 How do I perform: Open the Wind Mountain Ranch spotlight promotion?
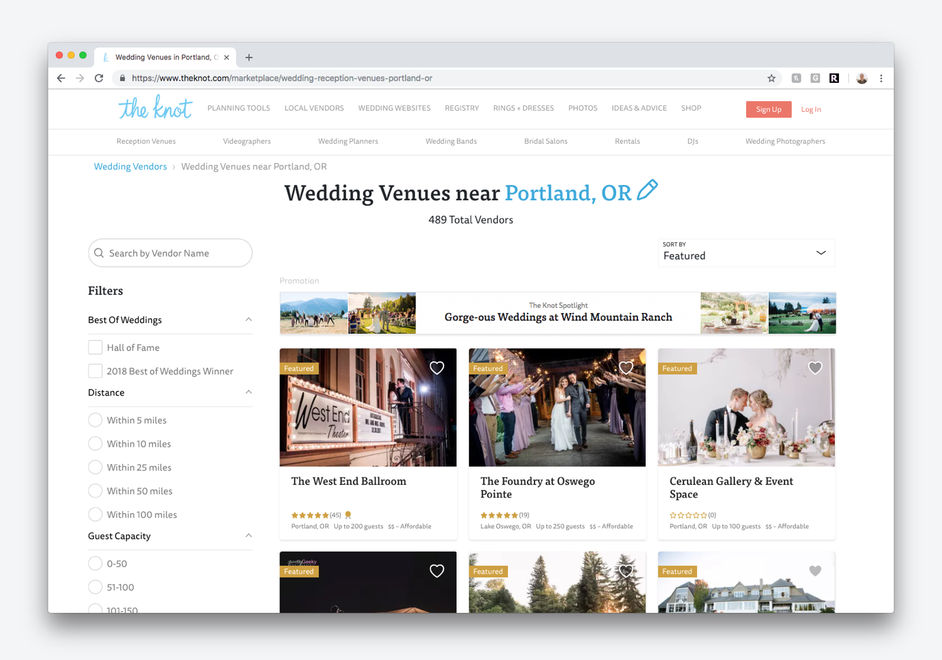pyautogui.click(x=558, y=313)
